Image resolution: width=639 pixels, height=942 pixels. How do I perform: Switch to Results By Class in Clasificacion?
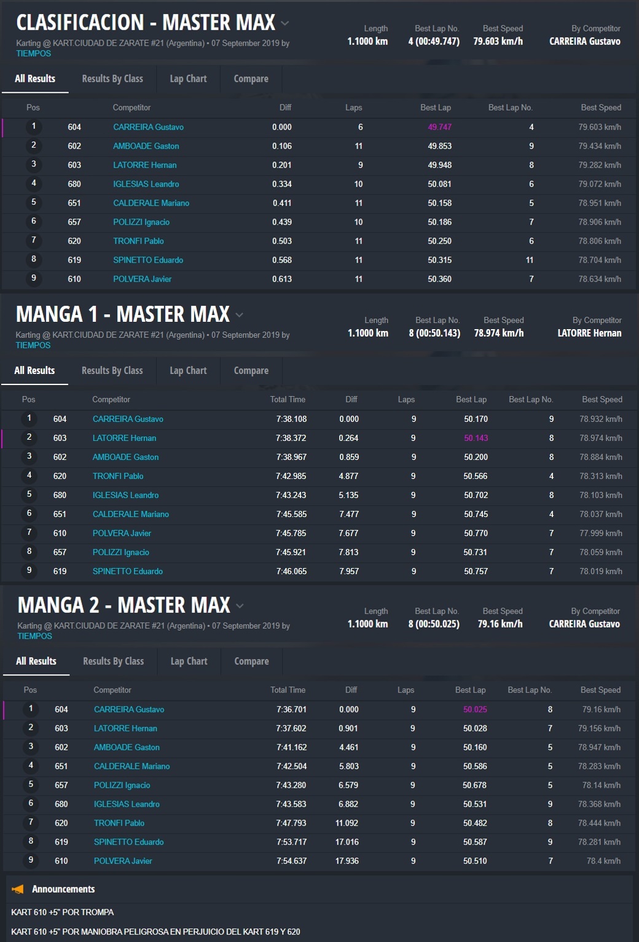pos(112,79)
